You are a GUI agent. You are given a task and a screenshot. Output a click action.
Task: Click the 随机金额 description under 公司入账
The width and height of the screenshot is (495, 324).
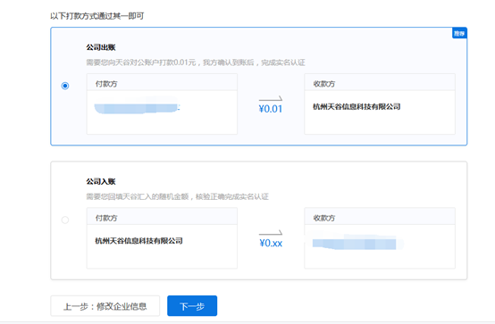tap(178, 196)
